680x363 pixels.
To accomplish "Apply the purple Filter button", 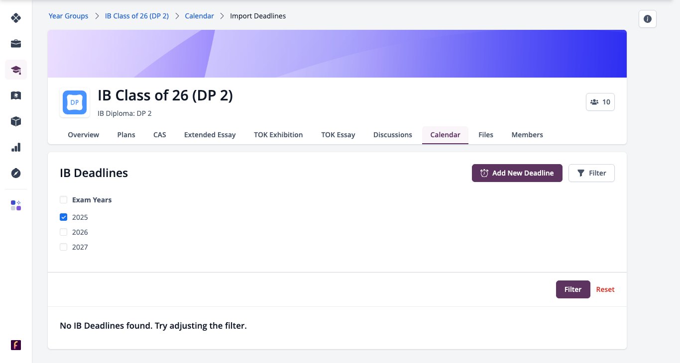I will tap(573, 289).
